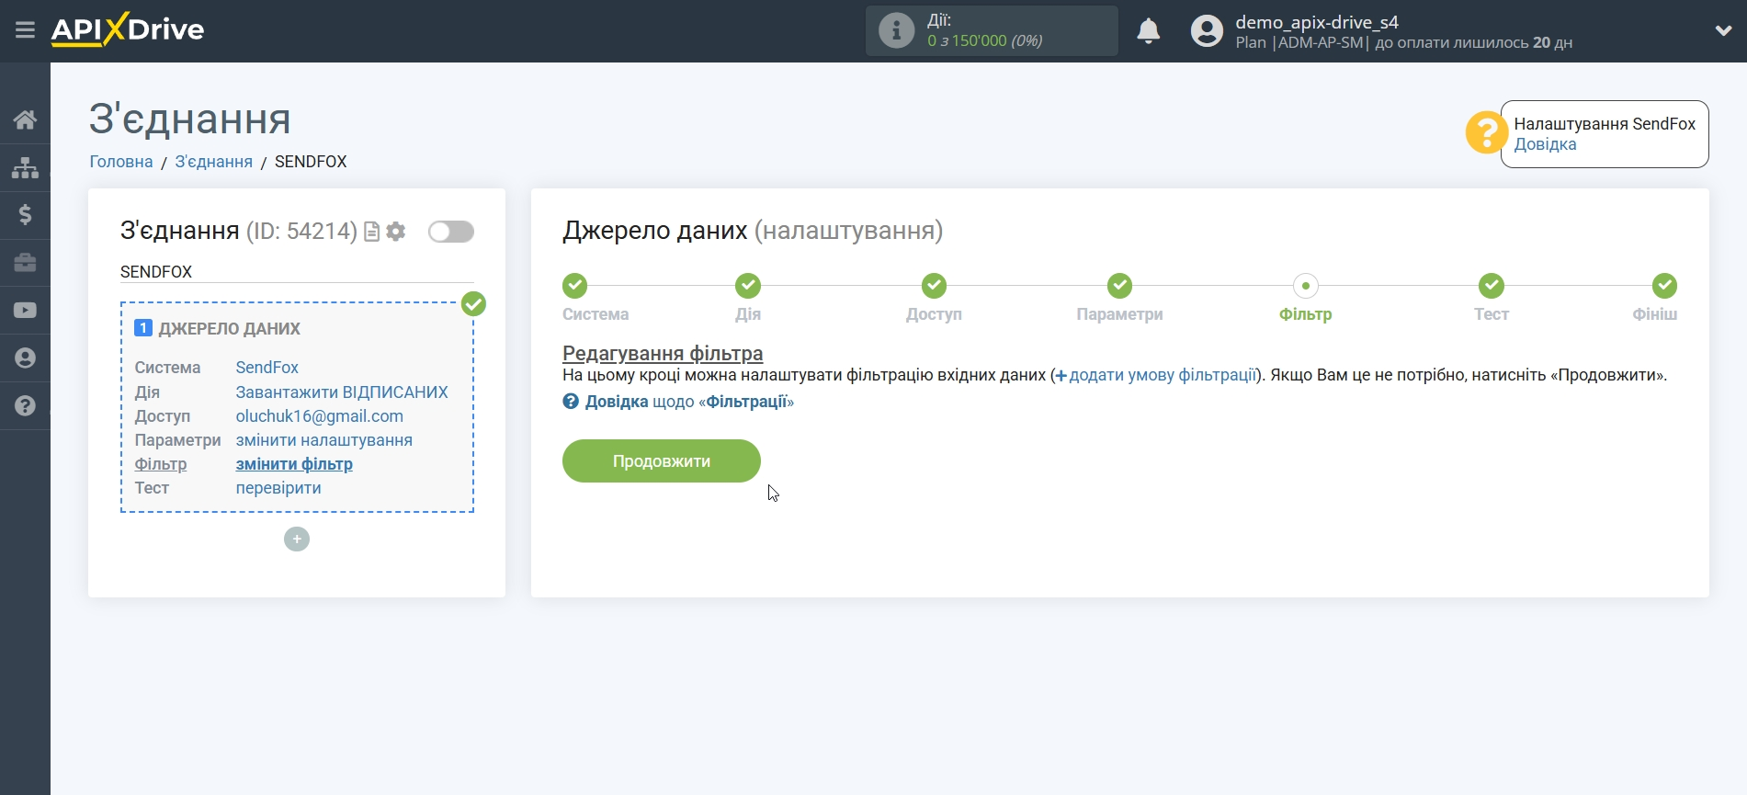1747x795 pixels.
Task: Open the billing dollar sidebar icon
Action: [x=25, y=215]
